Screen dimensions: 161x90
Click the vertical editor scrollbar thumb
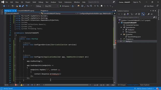pyautogui.click(x=114, y=33)
